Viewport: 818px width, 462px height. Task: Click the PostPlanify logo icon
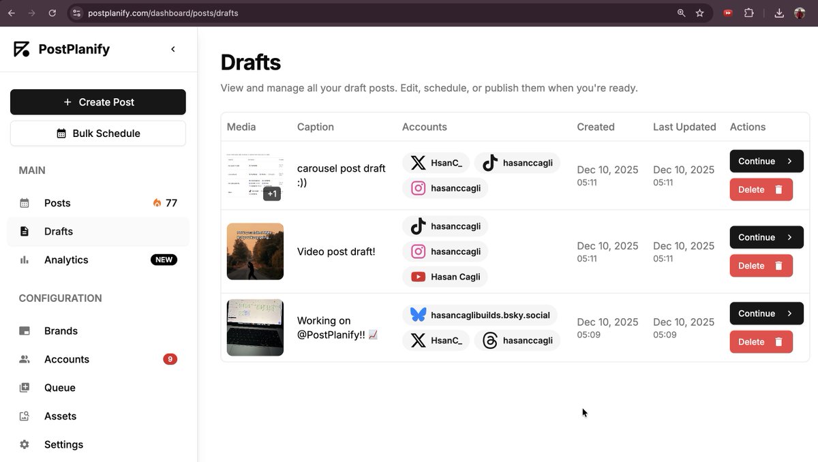[x=22, y=48]
